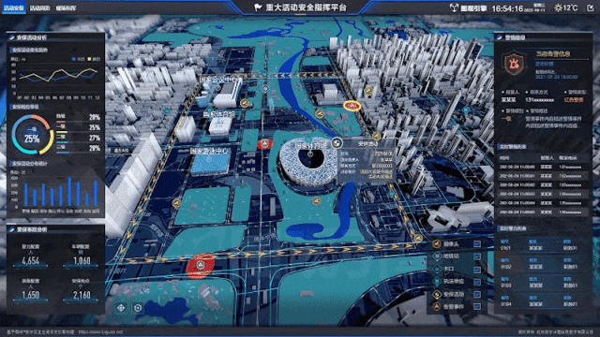Screen dimensions: 600x337
Task: Click the 国家游泳中心 building label
Action: coord(209,151)
